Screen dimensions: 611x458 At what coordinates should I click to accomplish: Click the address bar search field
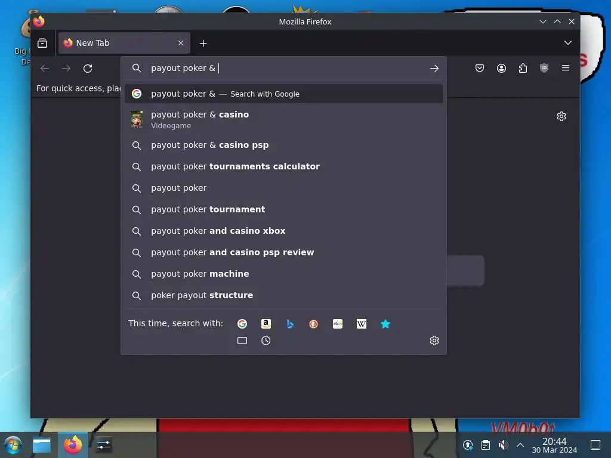(283, 68)
